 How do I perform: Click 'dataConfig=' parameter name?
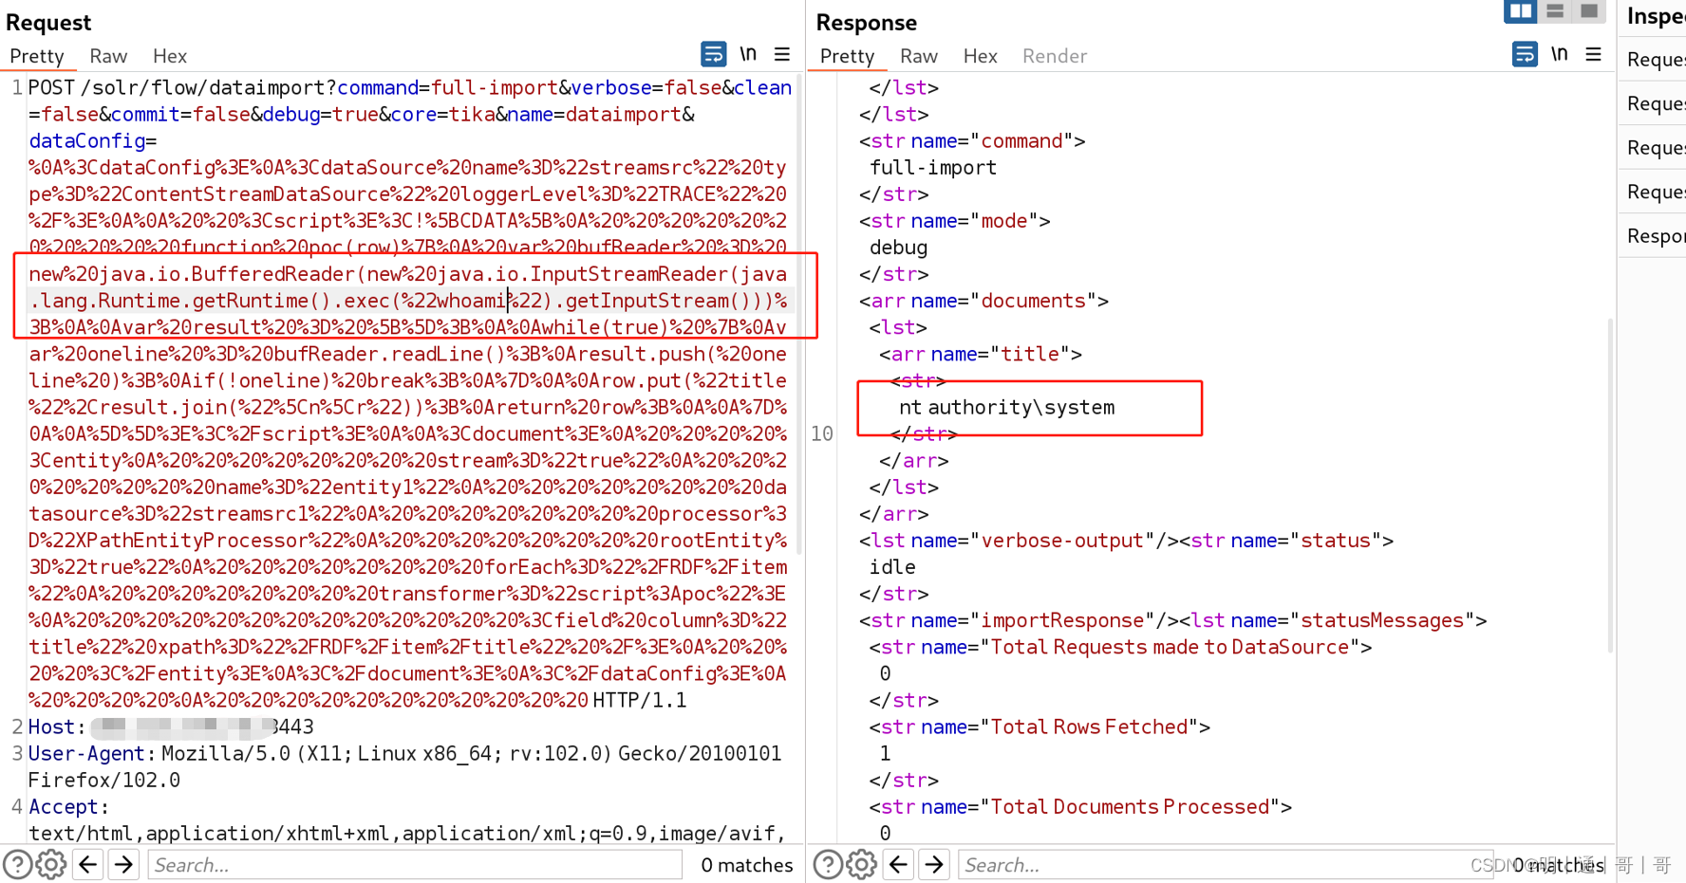[93, 140]
